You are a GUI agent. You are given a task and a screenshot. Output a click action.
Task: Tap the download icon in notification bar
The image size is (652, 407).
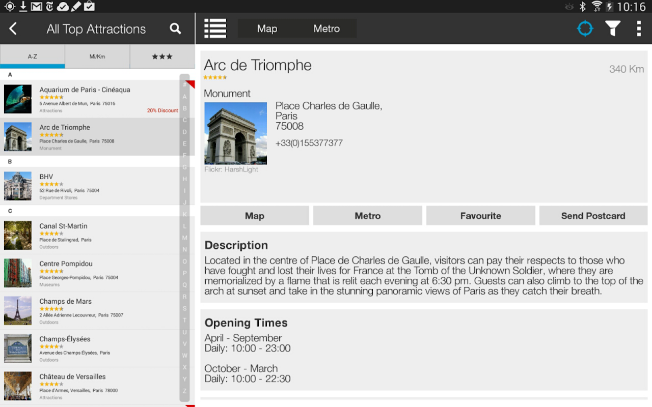pyautogui.click(x=23, y=6)
